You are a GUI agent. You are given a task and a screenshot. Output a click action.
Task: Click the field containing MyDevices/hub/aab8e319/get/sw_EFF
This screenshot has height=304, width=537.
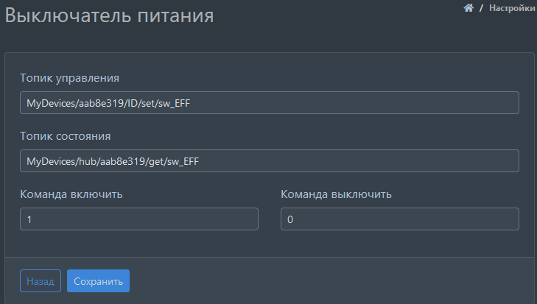click(270, 161)
